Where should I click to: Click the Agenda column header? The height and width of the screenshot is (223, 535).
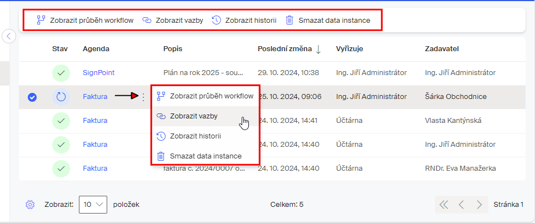click(x=96, y=49)
